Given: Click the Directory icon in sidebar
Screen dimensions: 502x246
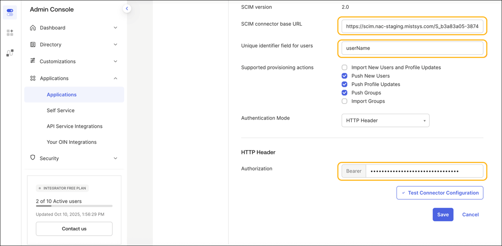Looking at the screenshot, I should pos(33,44).
